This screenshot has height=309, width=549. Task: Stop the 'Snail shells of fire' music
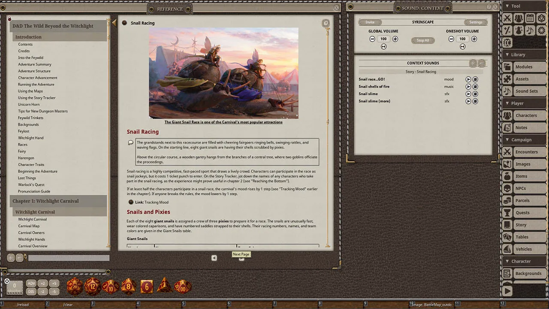pyautogui.click(x=475, y=87)
